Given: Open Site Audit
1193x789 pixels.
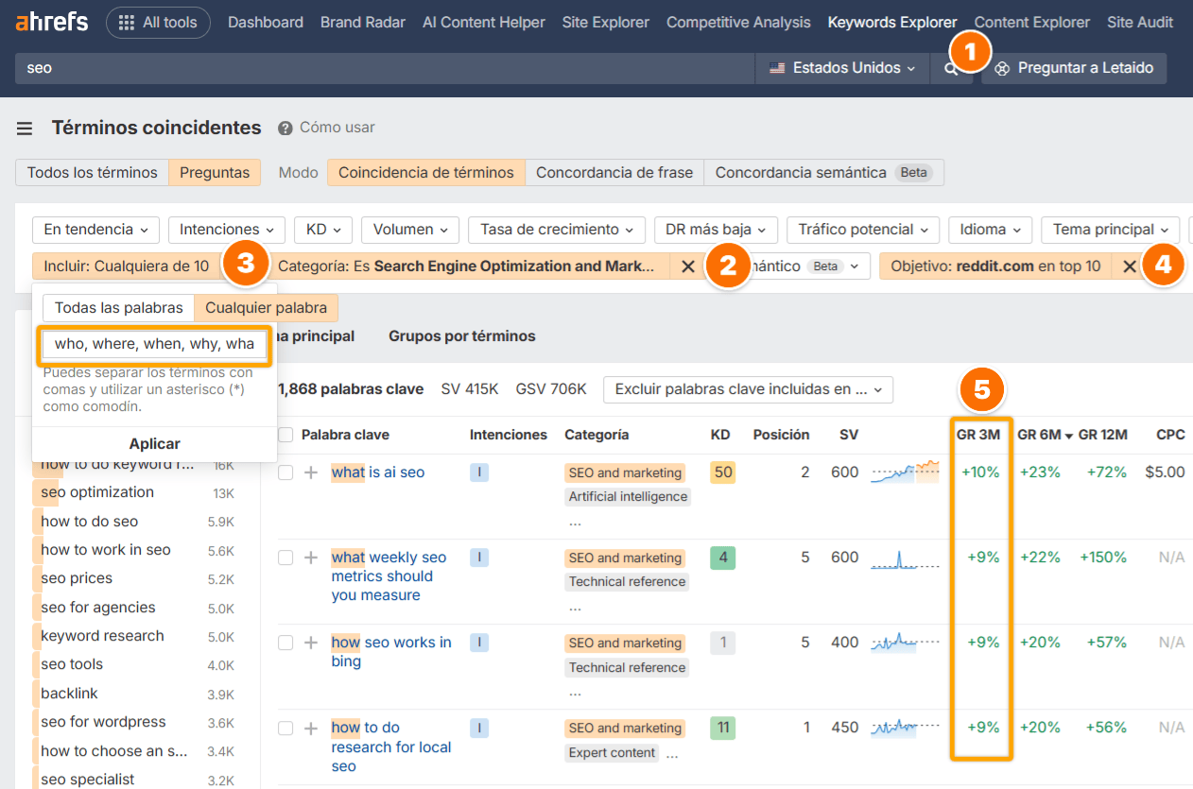Looking at the screenshot, I should [x=1140, y=23].
